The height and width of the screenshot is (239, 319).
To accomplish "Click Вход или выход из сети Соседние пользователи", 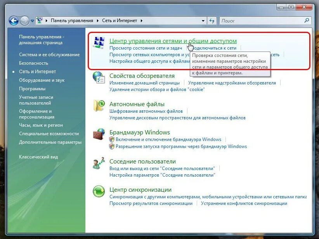I will (x=162, y=169).
